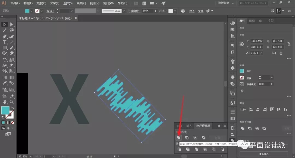
Task: Click Minus Back in floating Pathfinder panel
Action: [222, 149]
